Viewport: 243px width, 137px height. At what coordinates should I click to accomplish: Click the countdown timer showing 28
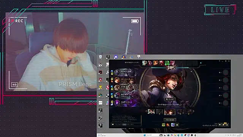(x=170, y=67)
